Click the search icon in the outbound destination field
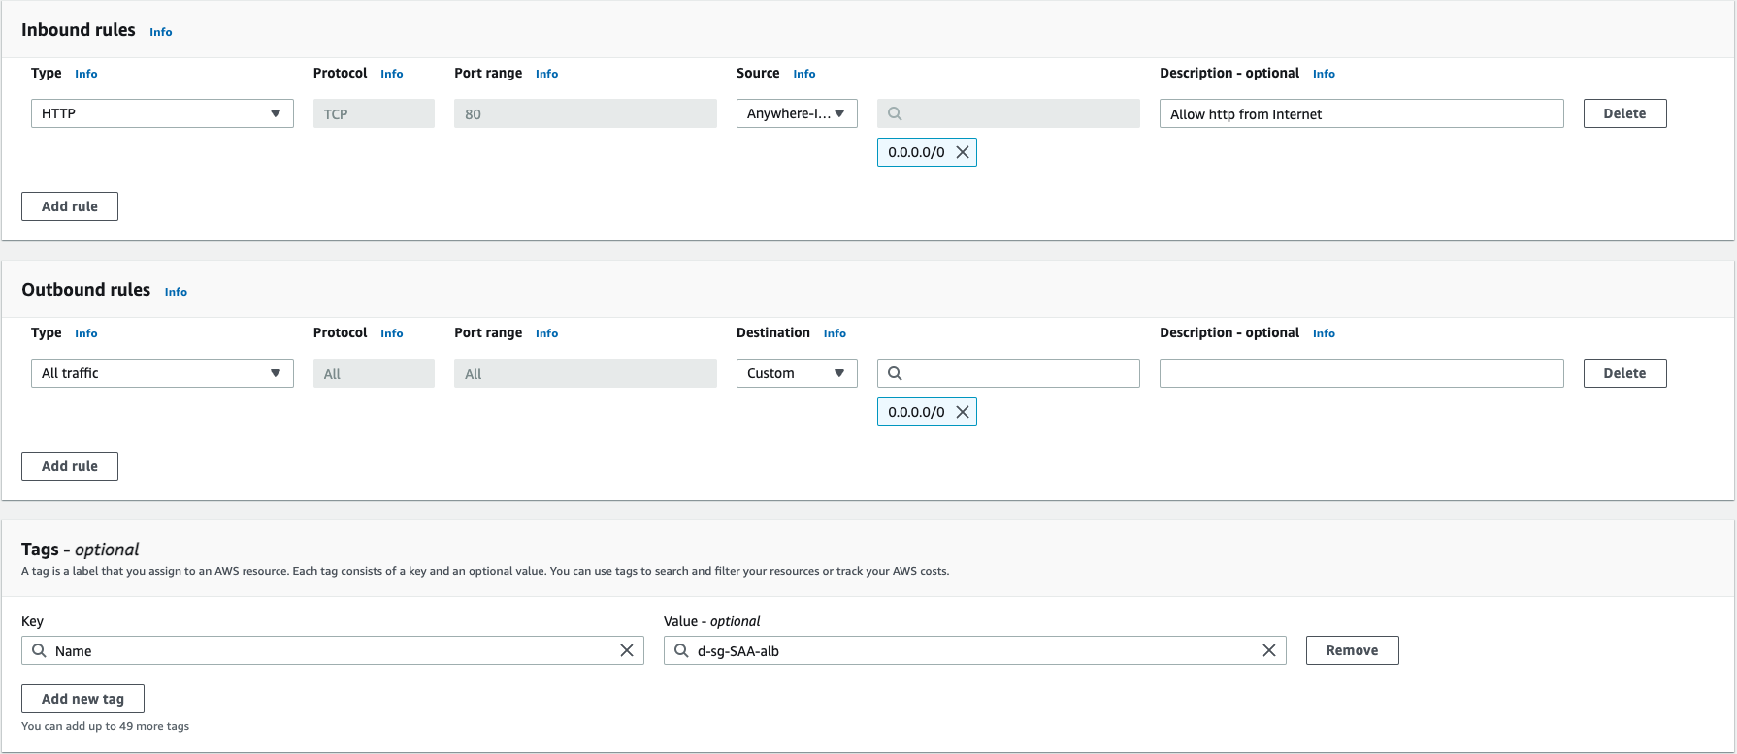This screenshot has height=754, width=1737. point(895,373)
